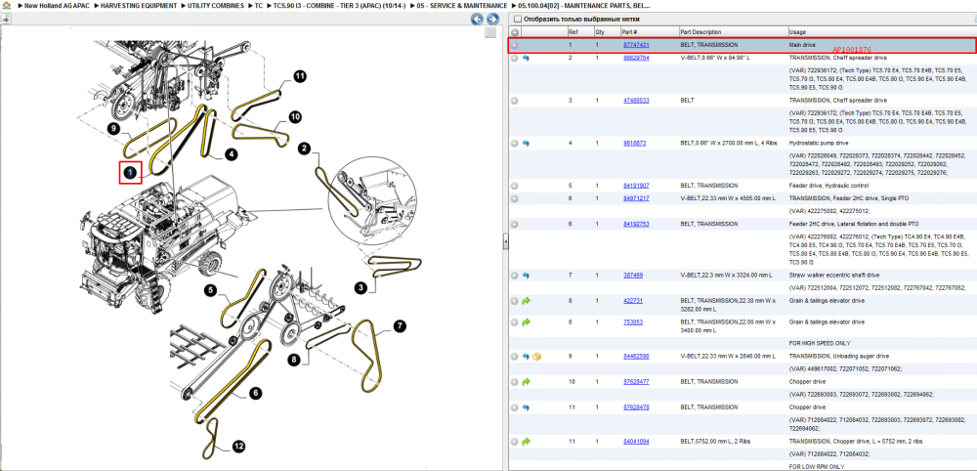Go to previous diagram with back arrow
Image resolution: width=977 pixels, height=471 pixels.
click(x=478, y=20)
